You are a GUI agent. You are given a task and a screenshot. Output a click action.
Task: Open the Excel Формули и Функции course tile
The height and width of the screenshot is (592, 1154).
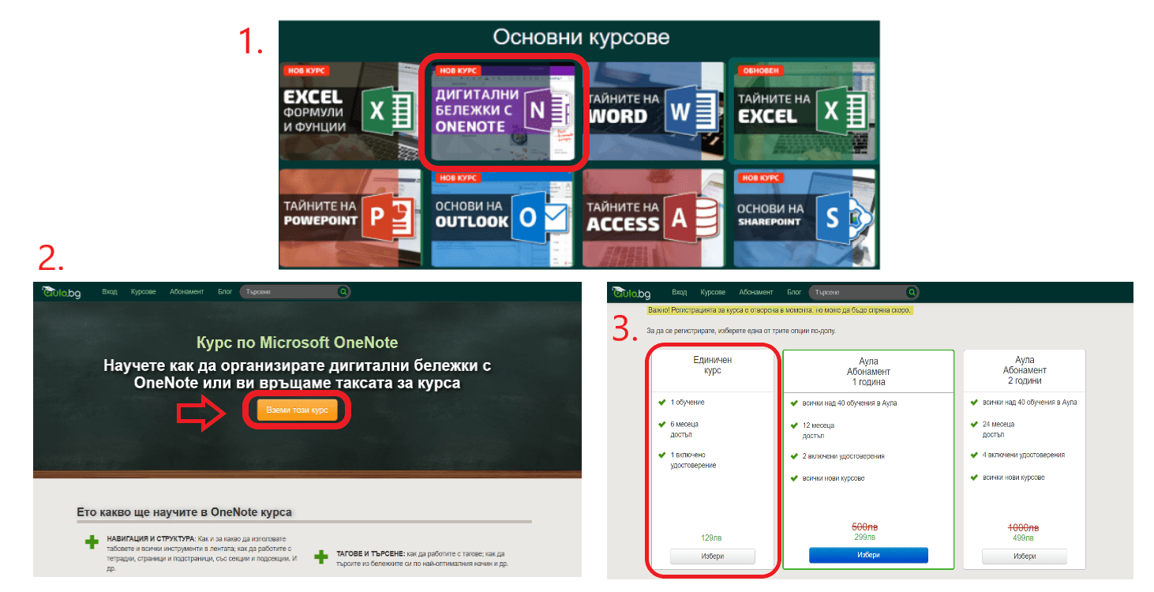tap(349, 111)
